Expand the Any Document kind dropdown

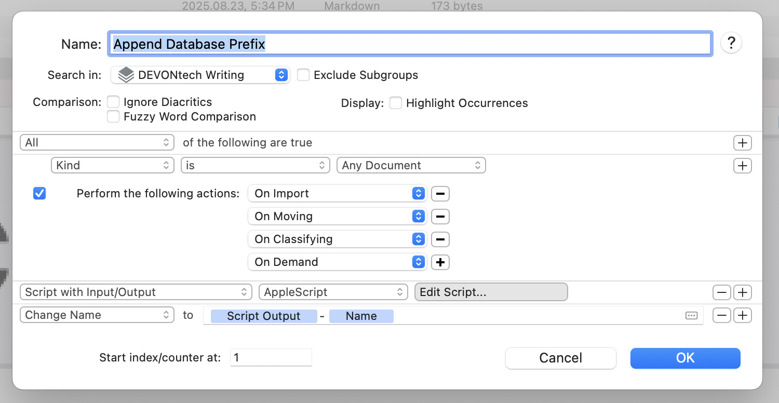[411, 166]
